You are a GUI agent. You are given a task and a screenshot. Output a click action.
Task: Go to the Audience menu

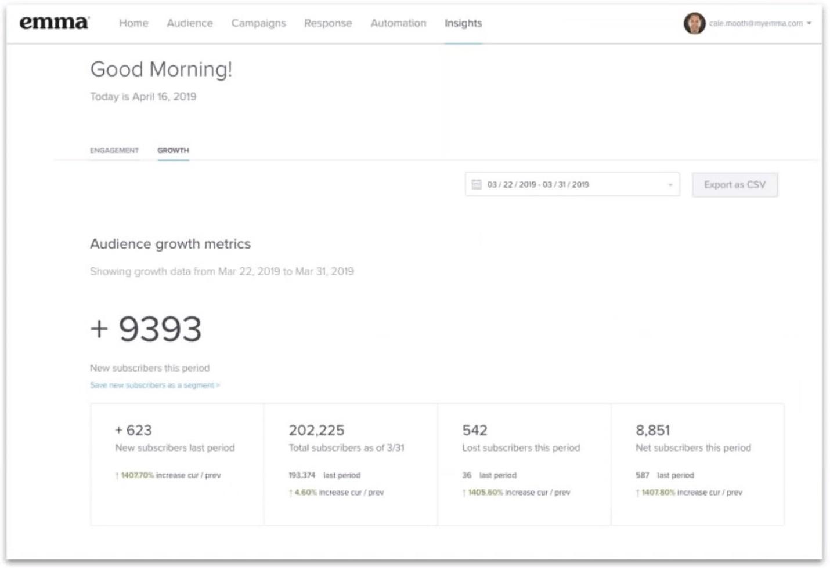190,23
